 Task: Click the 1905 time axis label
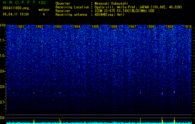click(95, 27)
